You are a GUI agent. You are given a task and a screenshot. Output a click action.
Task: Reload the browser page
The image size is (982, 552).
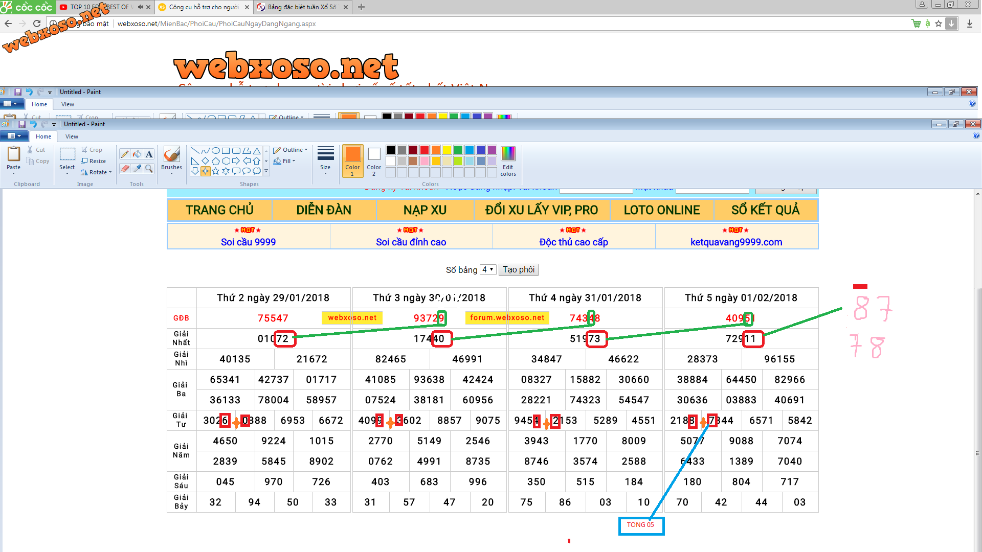[37, 24]
